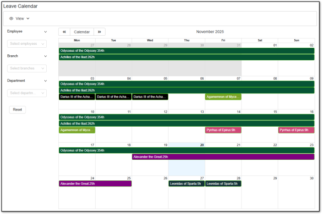Click the Reset filters button
Viewport: 322px width, 214px height.
[x=18, y=110]
